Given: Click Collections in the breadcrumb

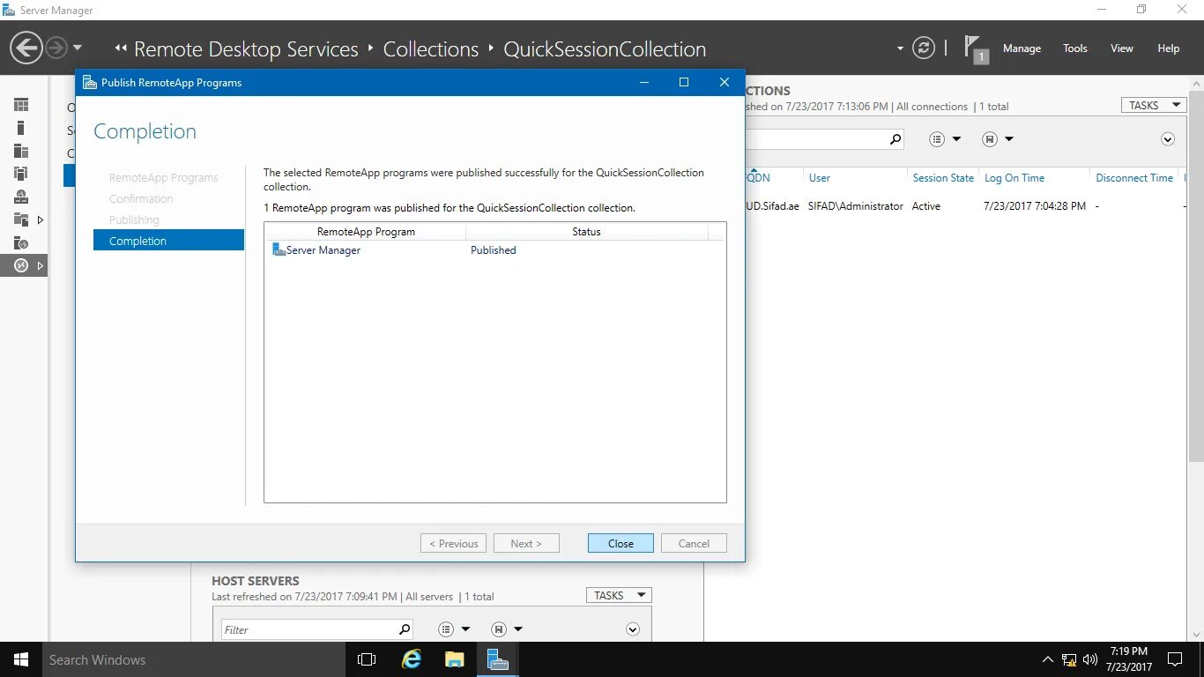Looking at the screenshot, I should click(431, 49).
